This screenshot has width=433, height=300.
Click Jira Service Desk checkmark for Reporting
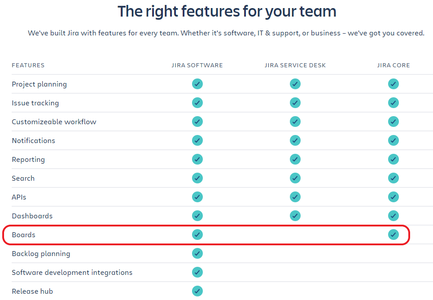click(x=295, y=159)
